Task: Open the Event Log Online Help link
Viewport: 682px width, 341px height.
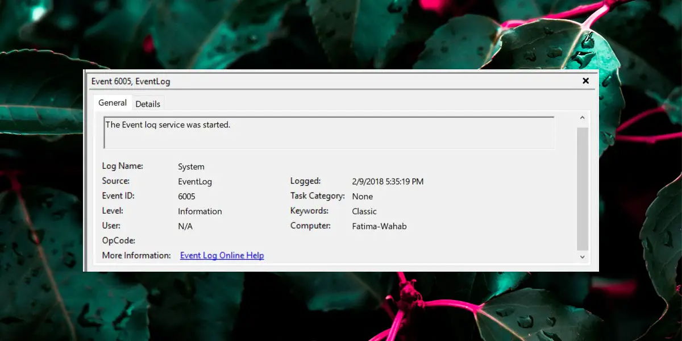Action: 222,255
